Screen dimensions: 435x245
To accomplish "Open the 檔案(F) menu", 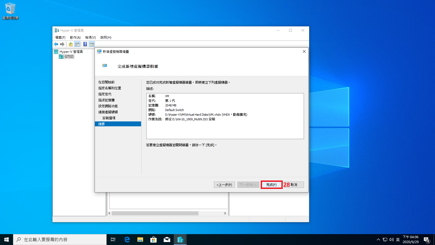I will [x=60, y=38].
